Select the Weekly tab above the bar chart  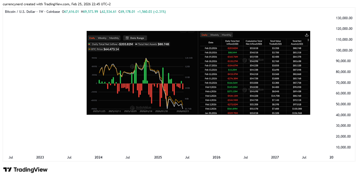click(x=102, y=38)
